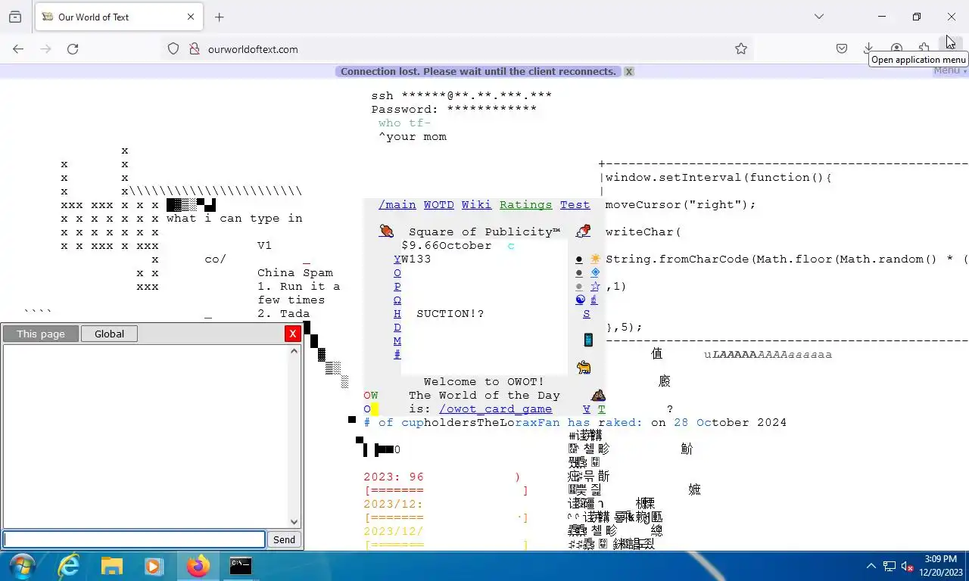Image resolution: width=969 pixels, height=581 pixels.
Task: Click the blue diamond emoji link
Action: point(596,272)
